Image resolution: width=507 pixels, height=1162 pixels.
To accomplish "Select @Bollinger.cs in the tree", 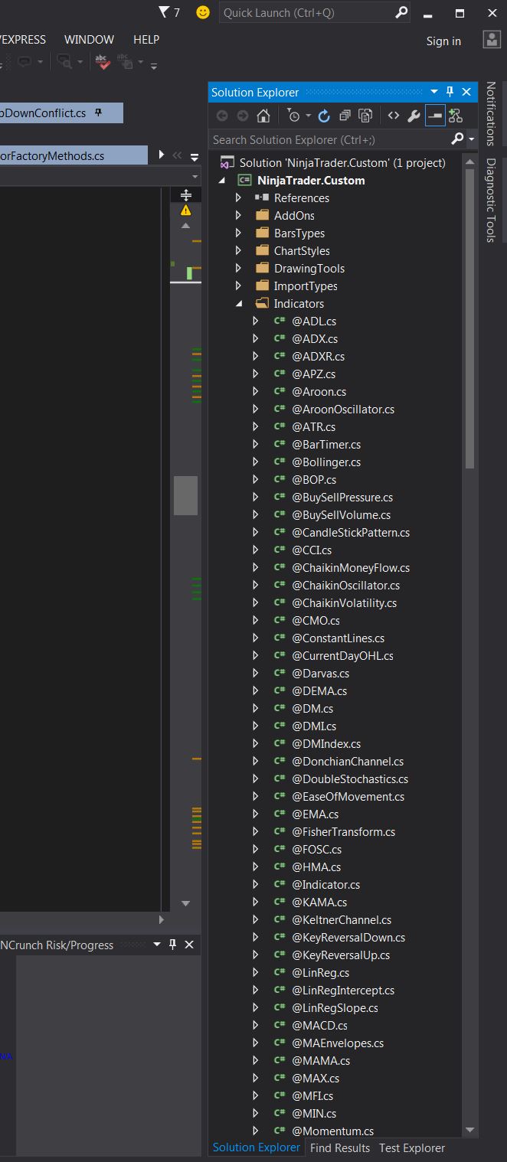I will (x=326, y=462).
